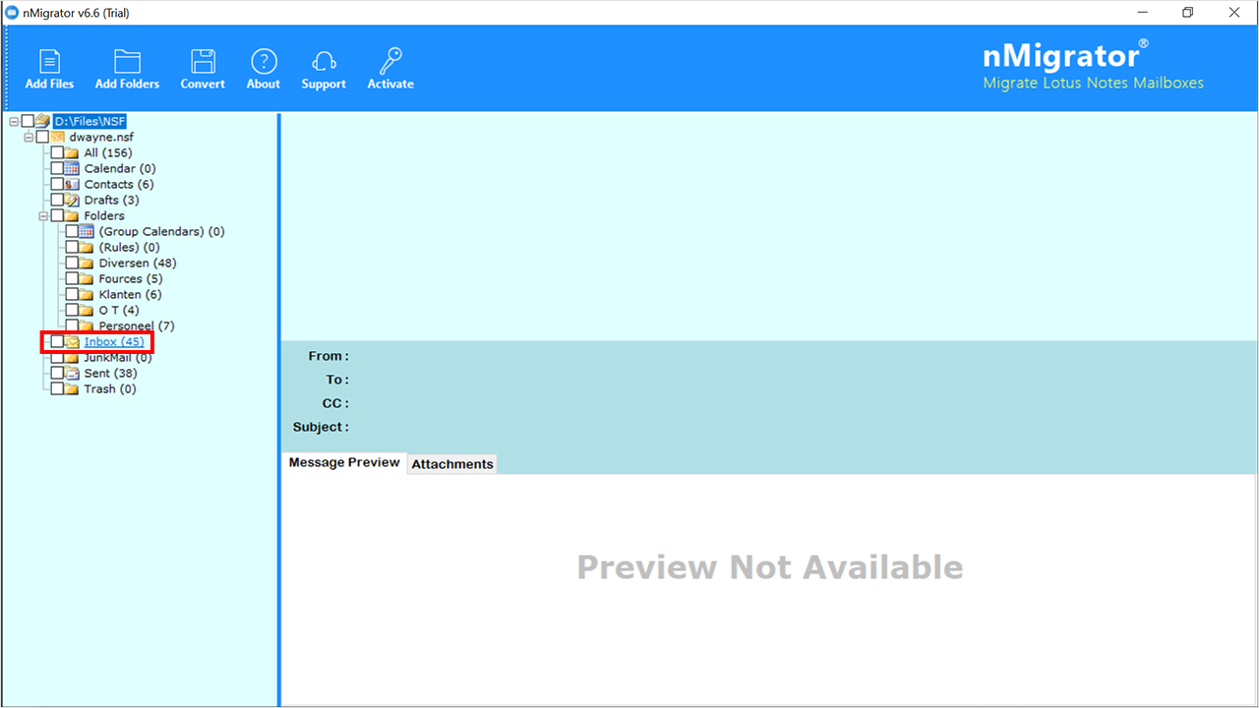Tick the All (156) checkbox
This screenshot has height=708, width=1259.
57,152
